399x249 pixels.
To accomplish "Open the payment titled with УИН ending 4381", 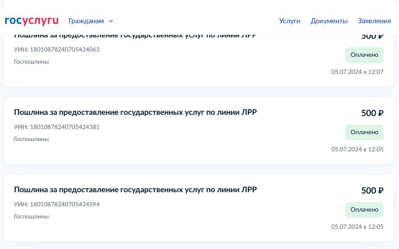I will tap(135, 113).
